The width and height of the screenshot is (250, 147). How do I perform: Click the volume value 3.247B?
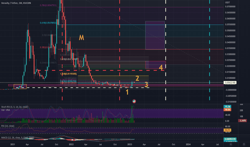click(242, 121)
